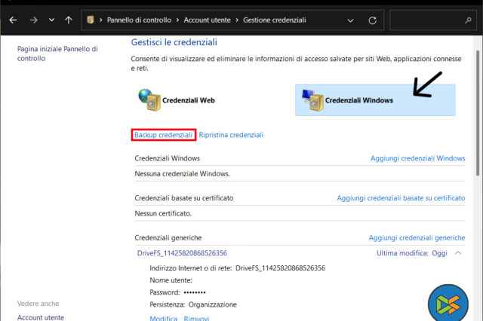Viewport: 483px width, 321px height.
Task: Click 'Credenziali basate su certificato' header
Action: coord(184,198)
